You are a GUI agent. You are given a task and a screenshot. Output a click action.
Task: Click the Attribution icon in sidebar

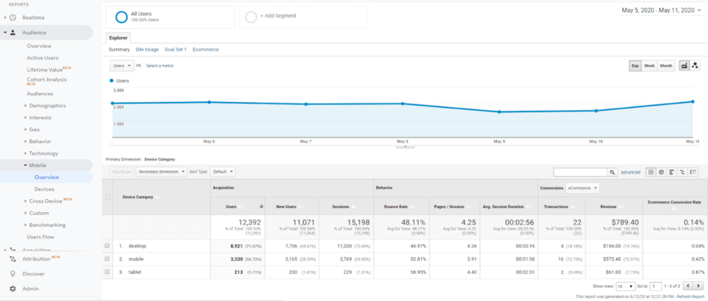(x=12, y=258)
